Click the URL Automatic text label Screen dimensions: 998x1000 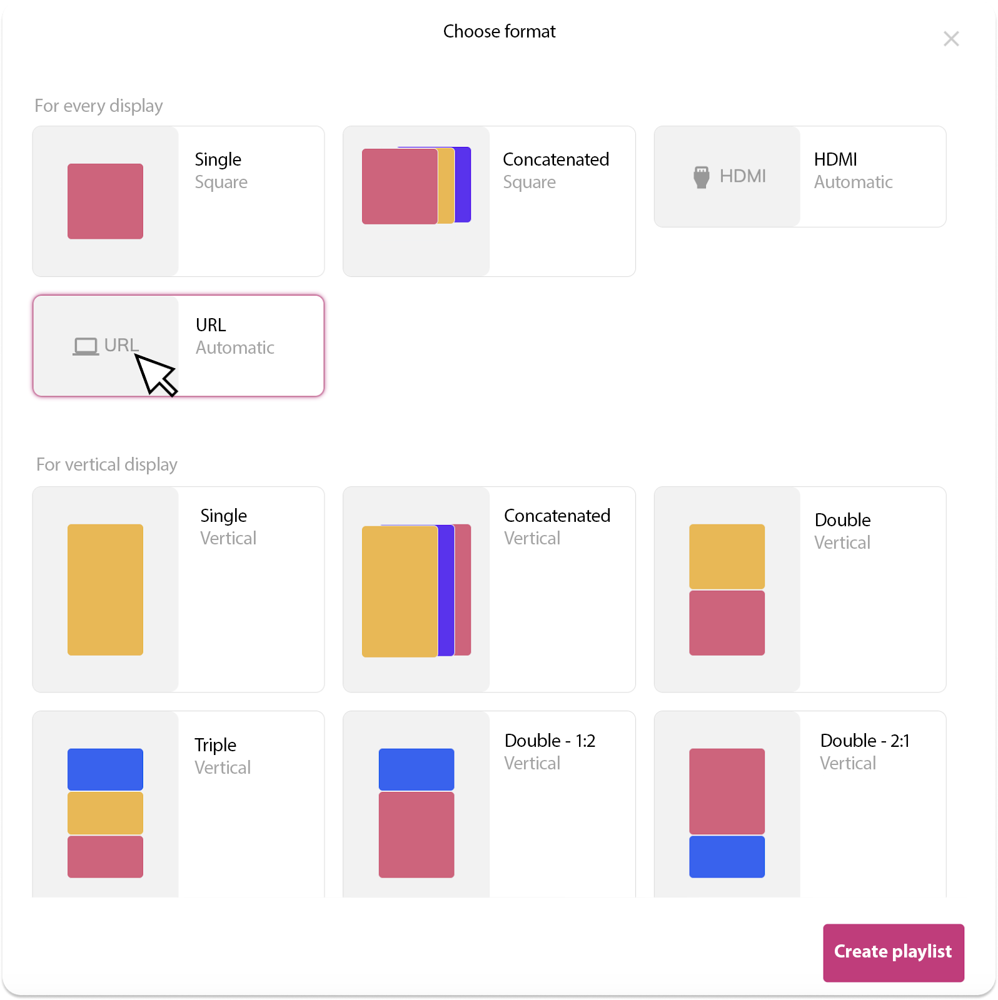(234, 336)
